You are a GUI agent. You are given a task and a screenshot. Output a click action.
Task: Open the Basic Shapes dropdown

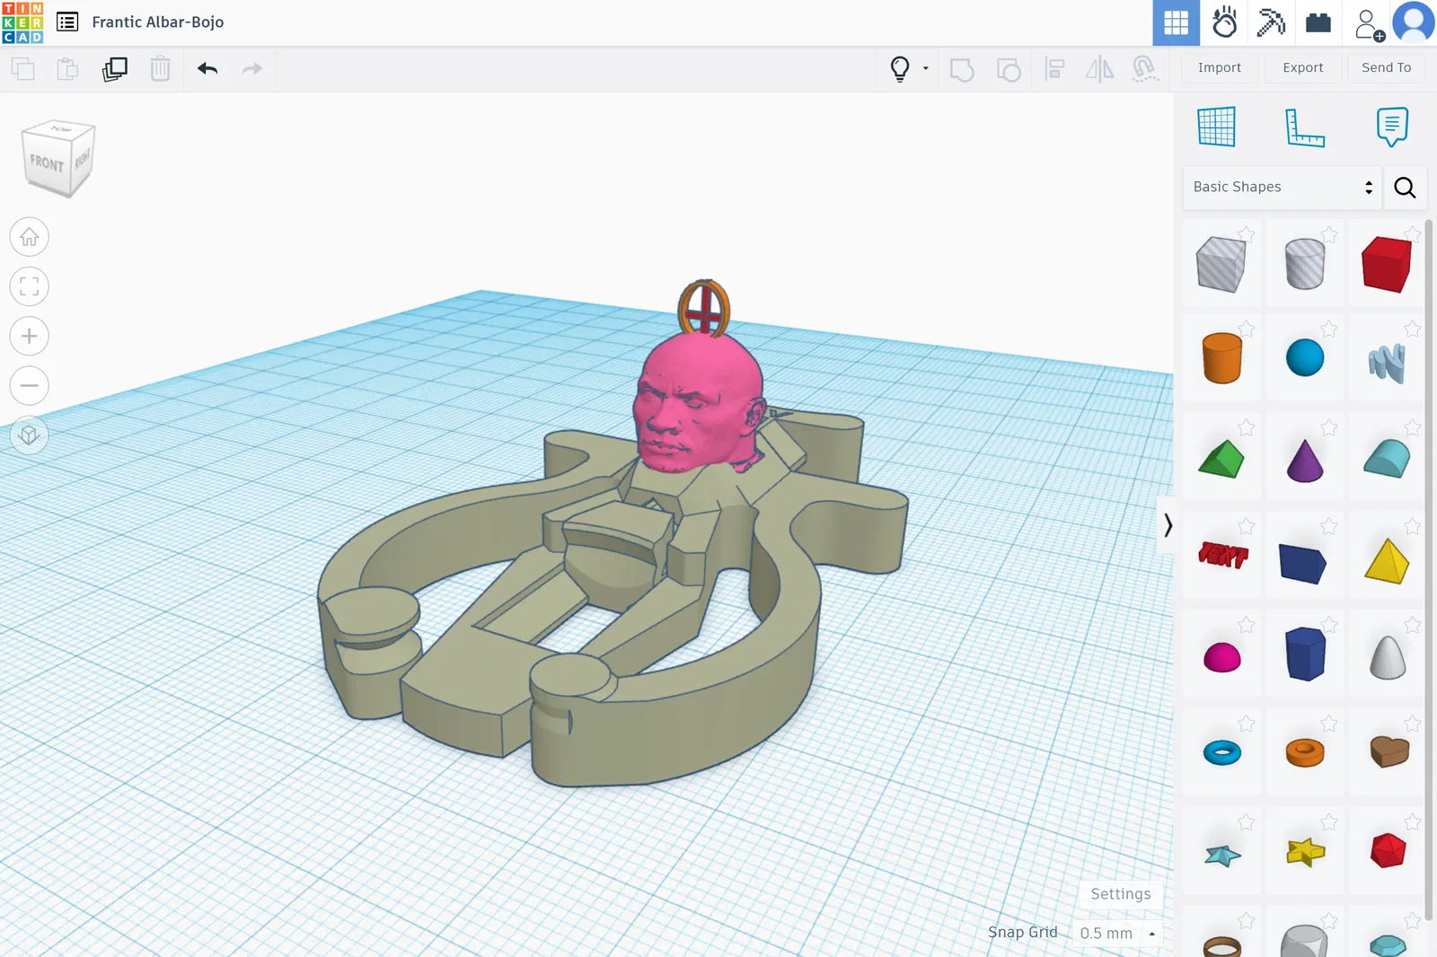1283,187
